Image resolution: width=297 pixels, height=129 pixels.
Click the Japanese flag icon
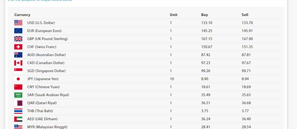18,79
